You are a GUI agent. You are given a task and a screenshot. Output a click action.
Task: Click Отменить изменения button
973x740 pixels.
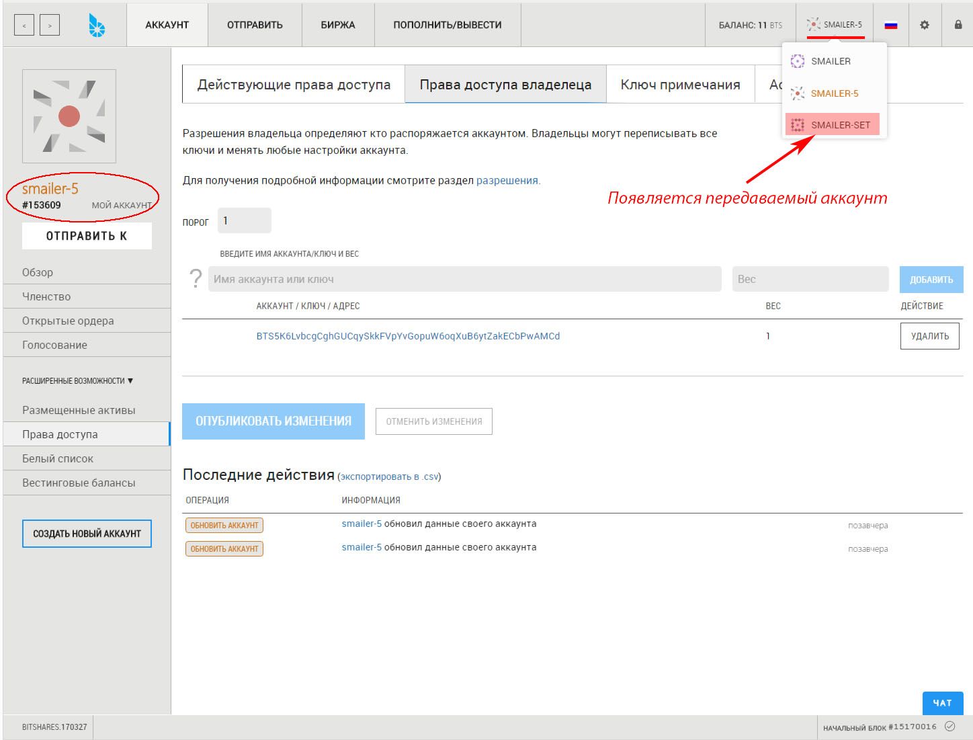pos(434,421)
